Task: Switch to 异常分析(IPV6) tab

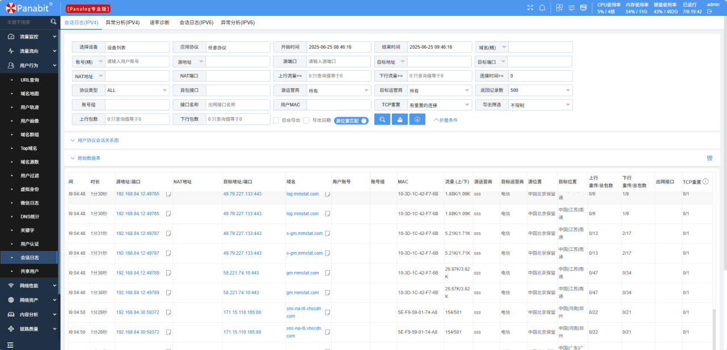Action: click(238, 23)
